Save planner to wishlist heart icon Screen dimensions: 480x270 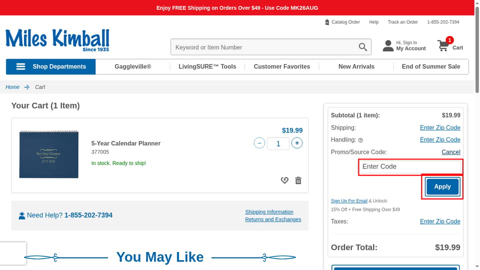coord(284,180)
